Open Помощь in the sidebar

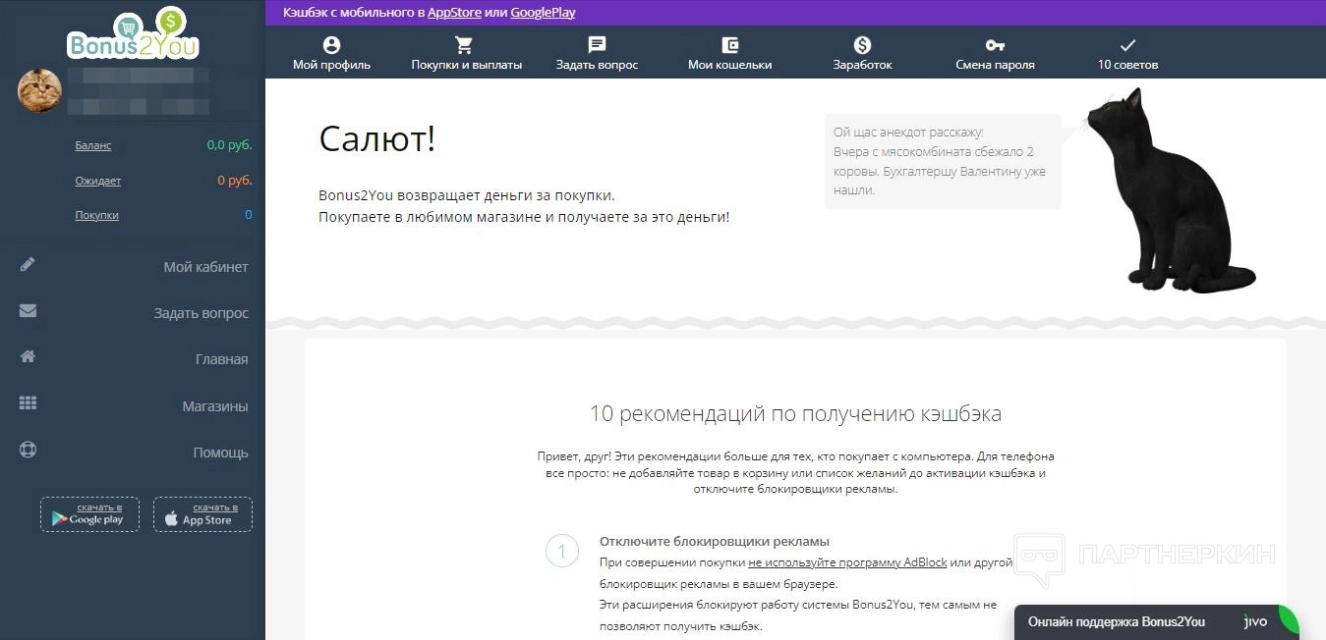tap(220, 453)
